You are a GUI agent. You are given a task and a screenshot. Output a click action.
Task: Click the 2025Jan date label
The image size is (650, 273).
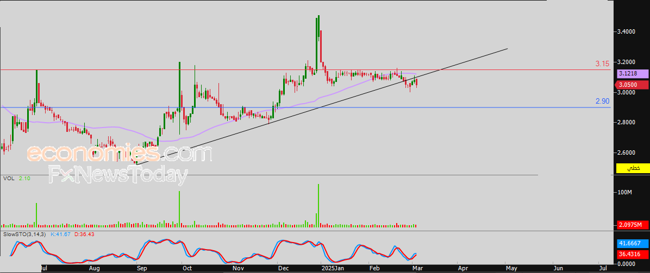tap(332, 269)
